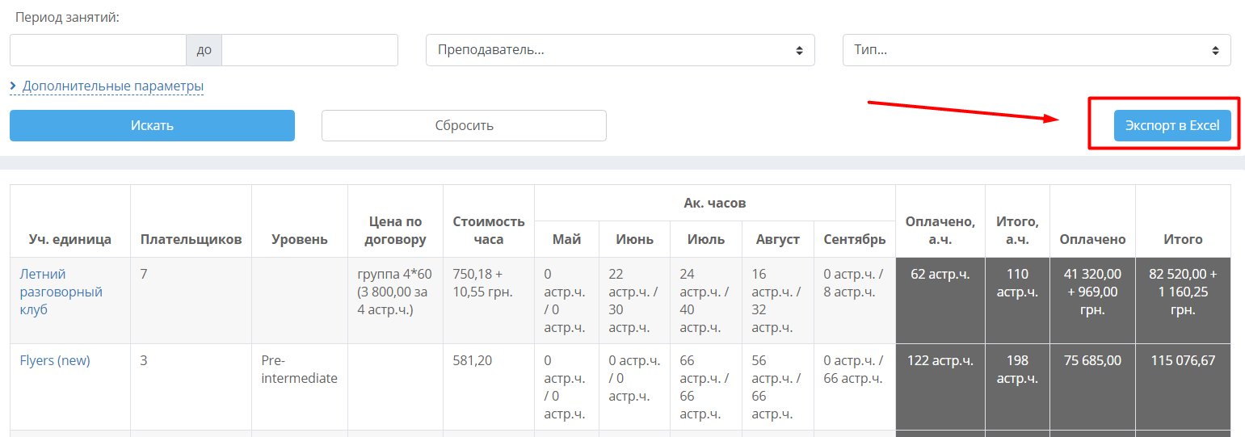Click the 198 астр.ч. cell
The width and height of the screenshot is (1245, 437).
click(x=1017, y=387)
